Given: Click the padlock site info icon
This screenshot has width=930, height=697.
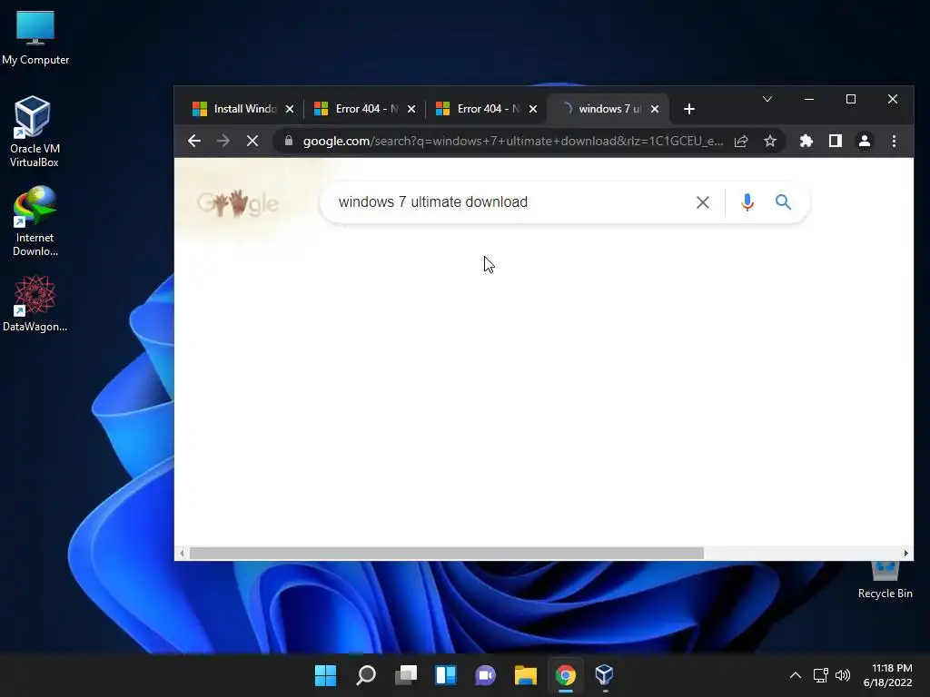Looking at the screenshot, I should tap(289, 141).
